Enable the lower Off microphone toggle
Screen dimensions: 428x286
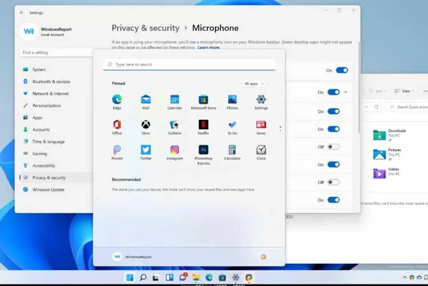(334, 182)
